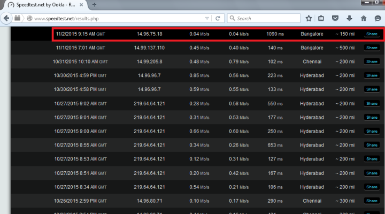Share the 10/27/2015 9:01 AM result
Image resolution: width=385 pixels, height=214 pixels.
(372, 117)
